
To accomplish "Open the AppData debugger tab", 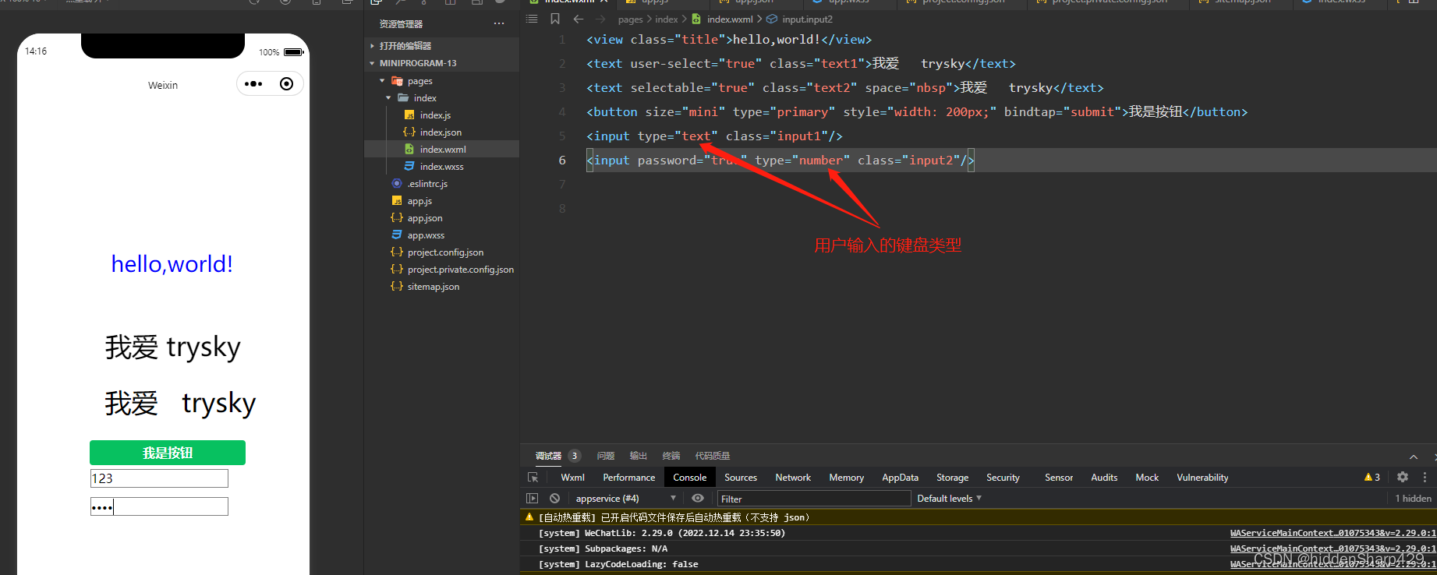I will [x=900, y=478].
